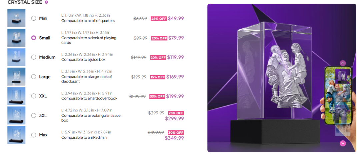This screenshot has width=360, height=157.
Task: Pick the Large size radio button
Action: point(34,77)
